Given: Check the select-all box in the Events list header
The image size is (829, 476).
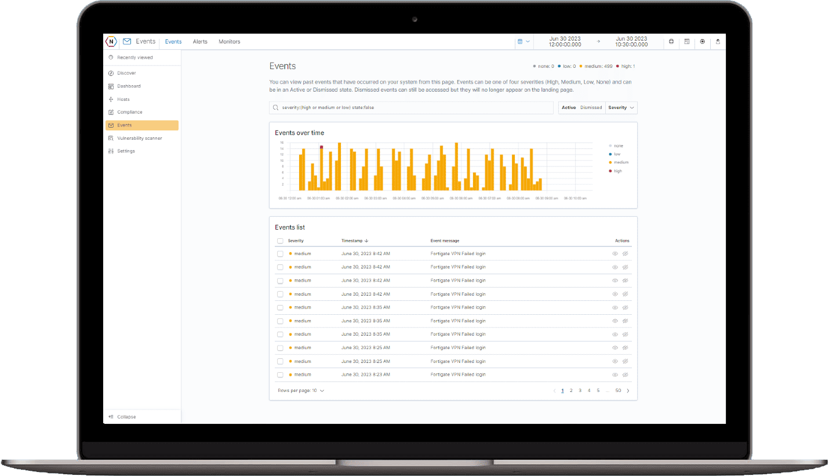Looking at the screenshot, I should tap(281, 241).
